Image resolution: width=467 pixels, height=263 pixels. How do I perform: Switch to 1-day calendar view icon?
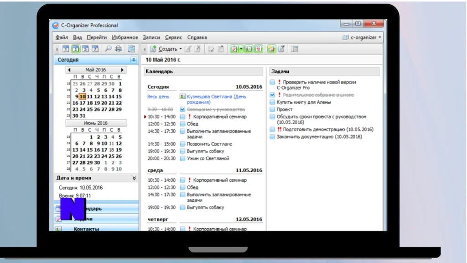pos(66,49)
